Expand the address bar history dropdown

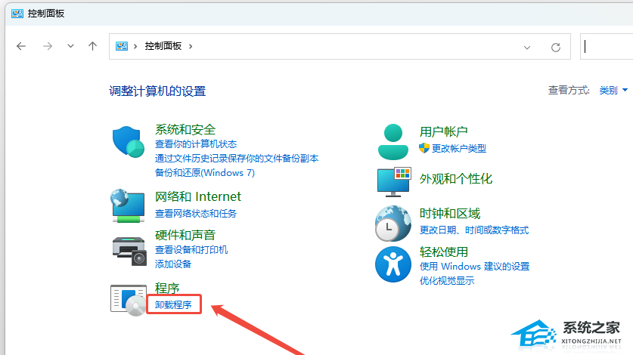point(527,47)
